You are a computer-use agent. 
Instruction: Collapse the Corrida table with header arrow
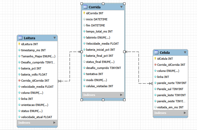tap(121, 7)
